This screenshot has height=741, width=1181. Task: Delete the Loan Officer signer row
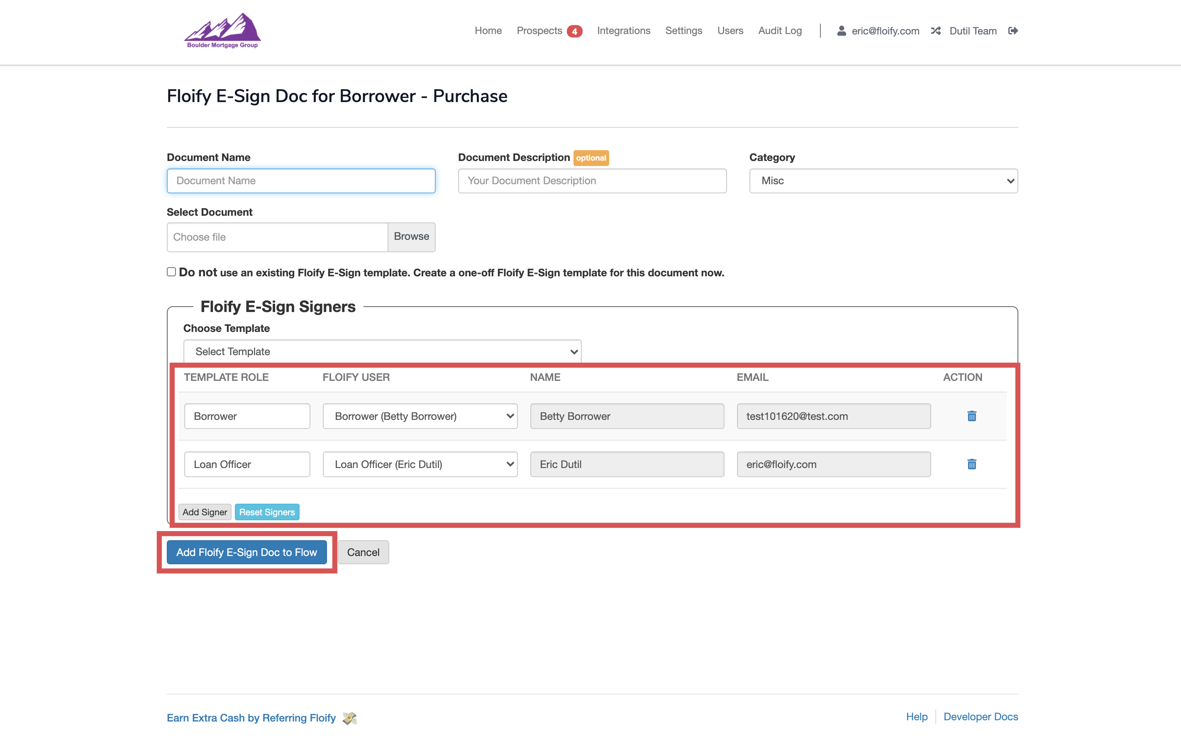pos(971,464)
